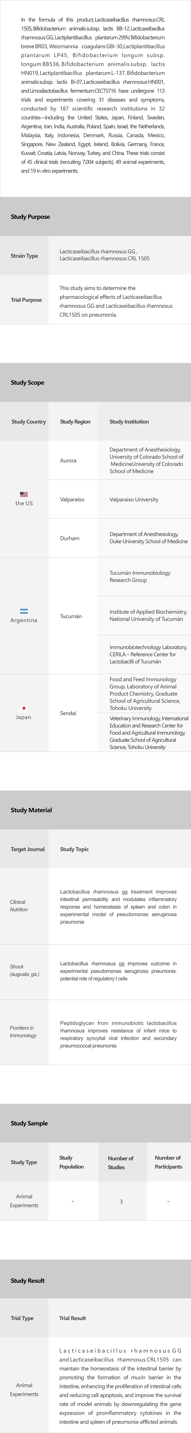Select the Aurora study region cell
Image resolution: width=191 pixels, height=1433 pixels.
click(x=68, y=461)
